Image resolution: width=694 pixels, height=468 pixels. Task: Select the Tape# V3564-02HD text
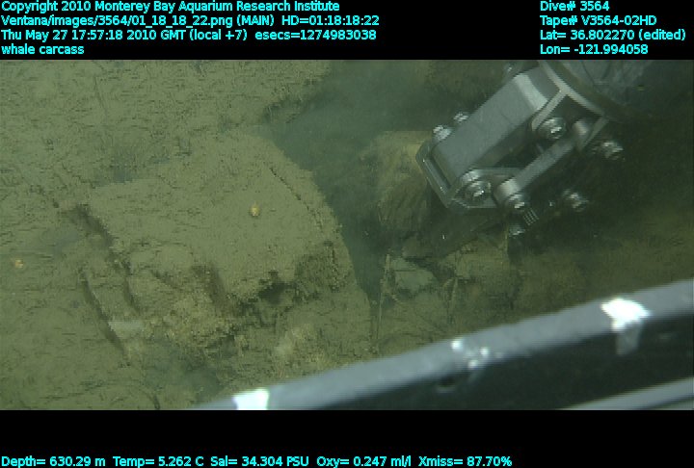pos(598,20)
